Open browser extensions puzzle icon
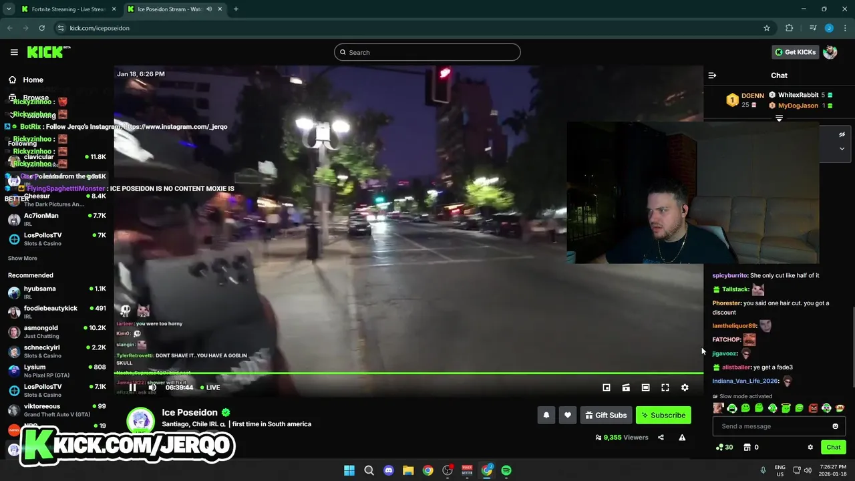 [x=789, y=28]
